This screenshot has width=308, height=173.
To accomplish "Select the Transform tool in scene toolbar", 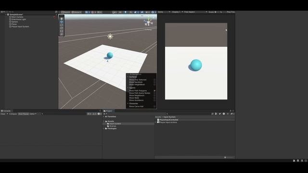I will coord(62,34).
